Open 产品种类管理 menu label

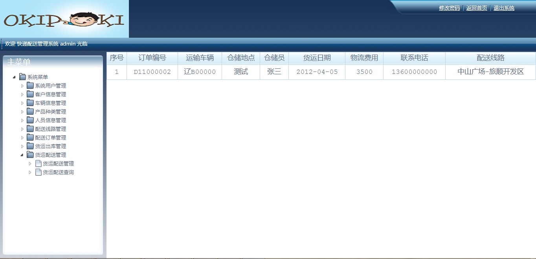click(51, 112)
